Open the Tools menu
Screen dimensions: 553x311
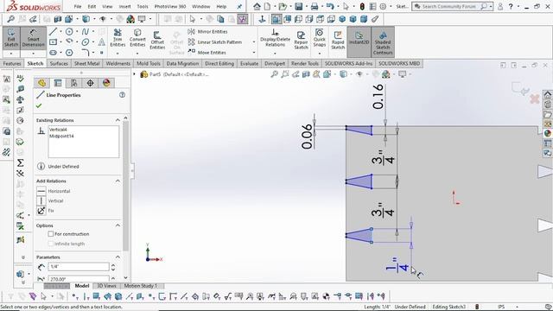pyautogui.click(x=143, y=6)
